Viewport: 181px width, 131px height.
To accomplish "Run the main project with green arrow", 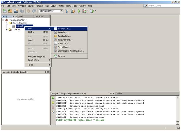I will point(79,11).
